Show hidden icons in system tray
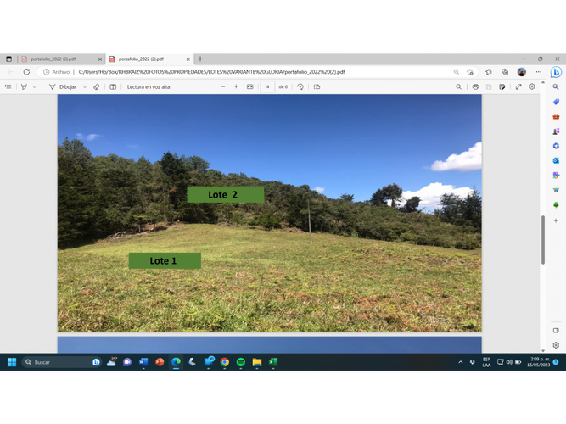The image size is (566, 424). click(x=461, y=362)
